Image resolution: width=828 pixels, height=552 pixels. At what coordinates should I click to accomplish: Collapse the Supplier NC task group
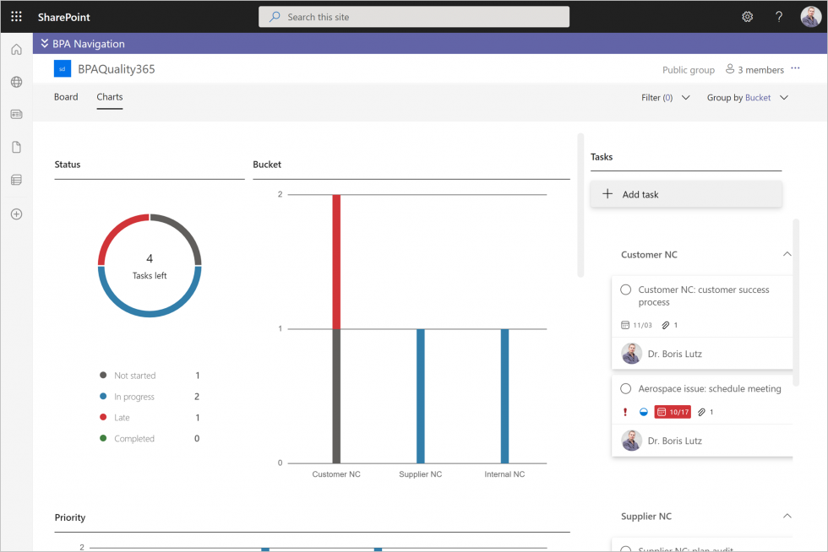pyautogui.click(x=787, y=516)
